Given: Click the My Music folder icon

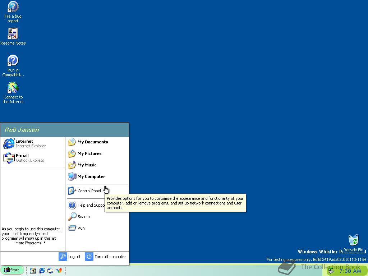Looking at the screenshot, I should click(72, 165).
